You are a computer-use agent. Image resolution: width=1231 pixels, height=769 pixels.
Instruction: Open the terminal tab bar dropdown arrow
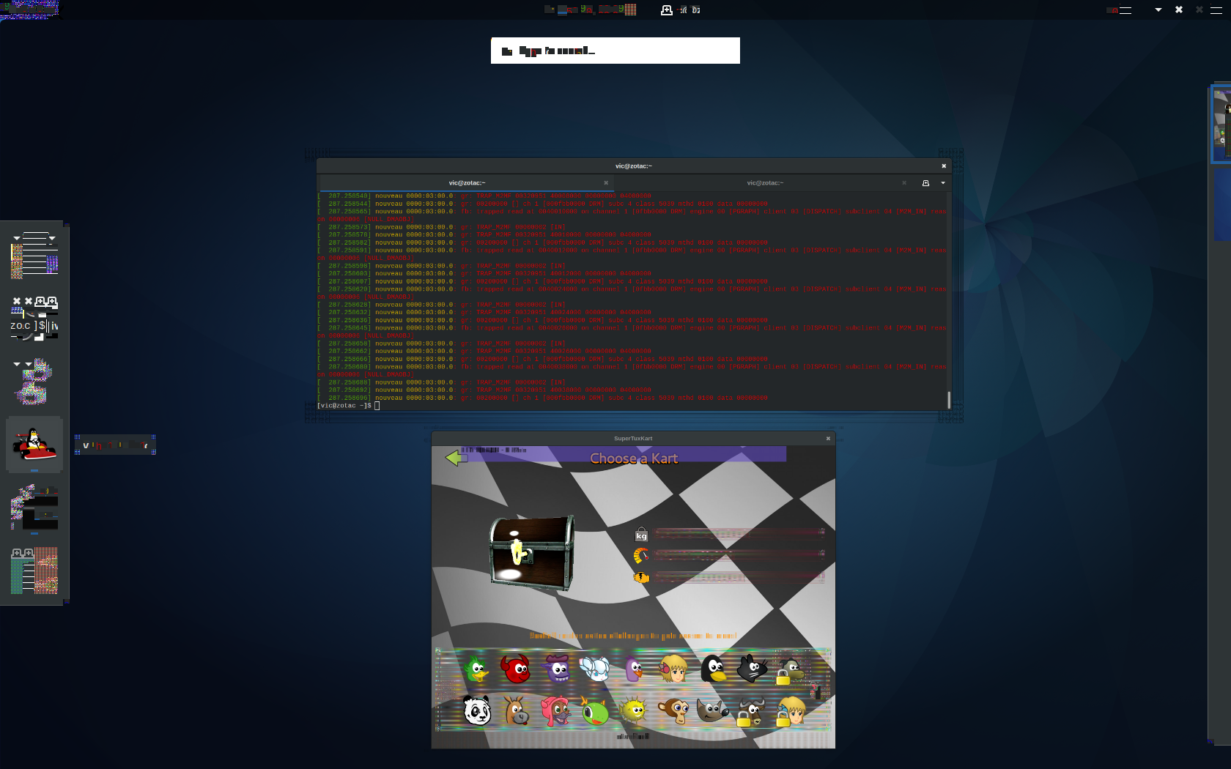[x=943, y=183]
